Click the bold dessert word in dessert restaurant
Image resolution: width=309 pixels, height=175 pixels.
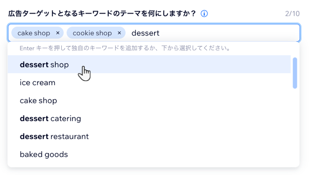coord(34,136)
